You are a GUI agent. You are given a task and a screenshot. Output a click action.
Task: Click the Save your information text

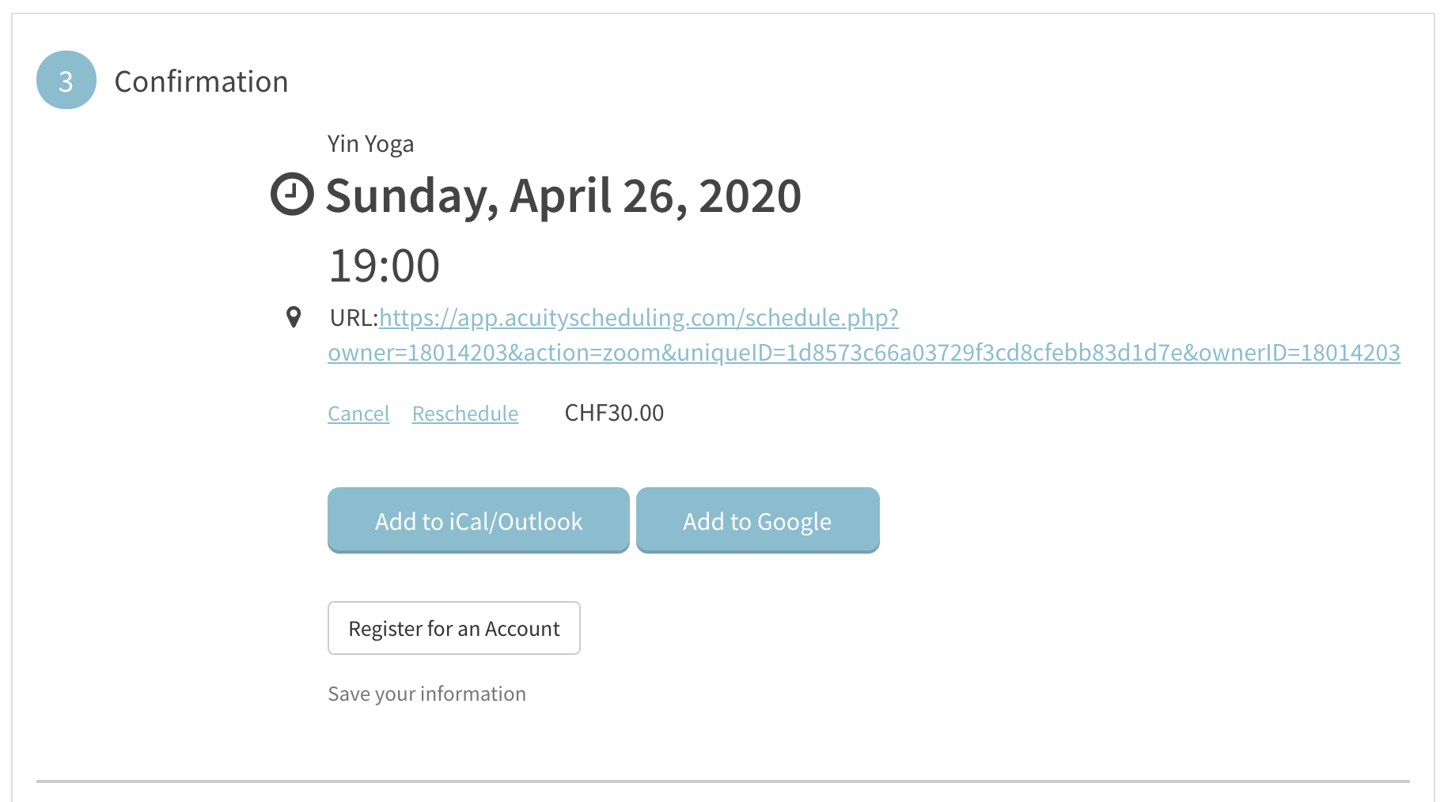tap(427, 694)
